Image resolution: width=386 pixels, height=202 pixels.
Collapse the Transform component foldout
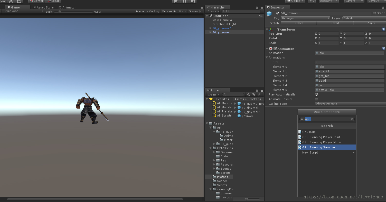(267, 30)
